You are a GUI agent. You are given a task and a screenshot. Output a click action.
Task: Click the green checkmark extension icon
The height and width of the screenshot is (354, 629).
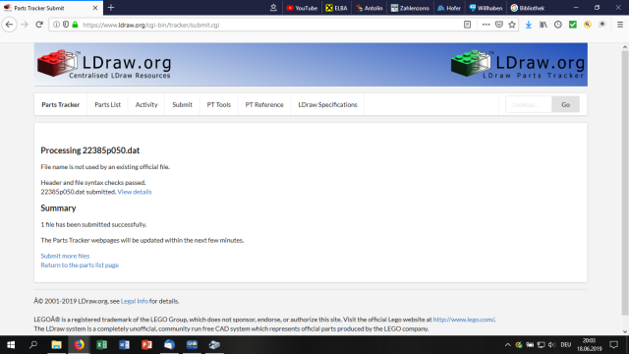[573, 25]
